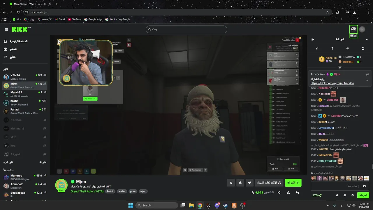Open chat more-options three dots
This screenshot has width=373, height=210.
tap(367, 39)
